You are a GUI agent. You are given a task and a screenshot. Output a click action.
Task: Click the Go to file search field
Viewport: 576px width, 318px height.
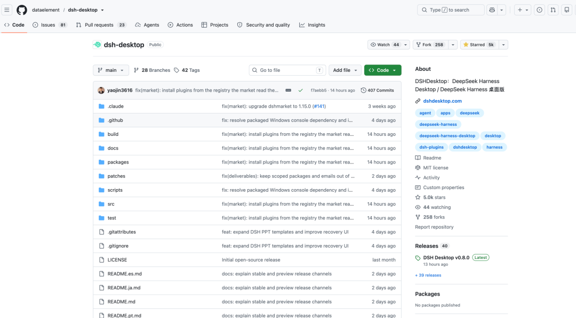287,70
